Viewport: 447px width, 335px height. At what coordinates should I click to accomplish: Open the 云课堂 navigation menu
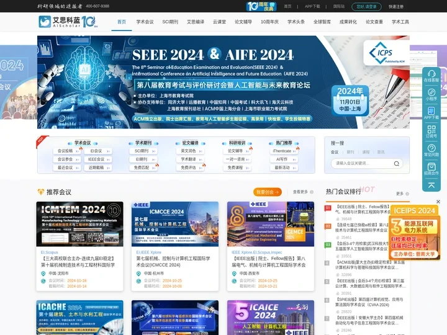(219, 22)
